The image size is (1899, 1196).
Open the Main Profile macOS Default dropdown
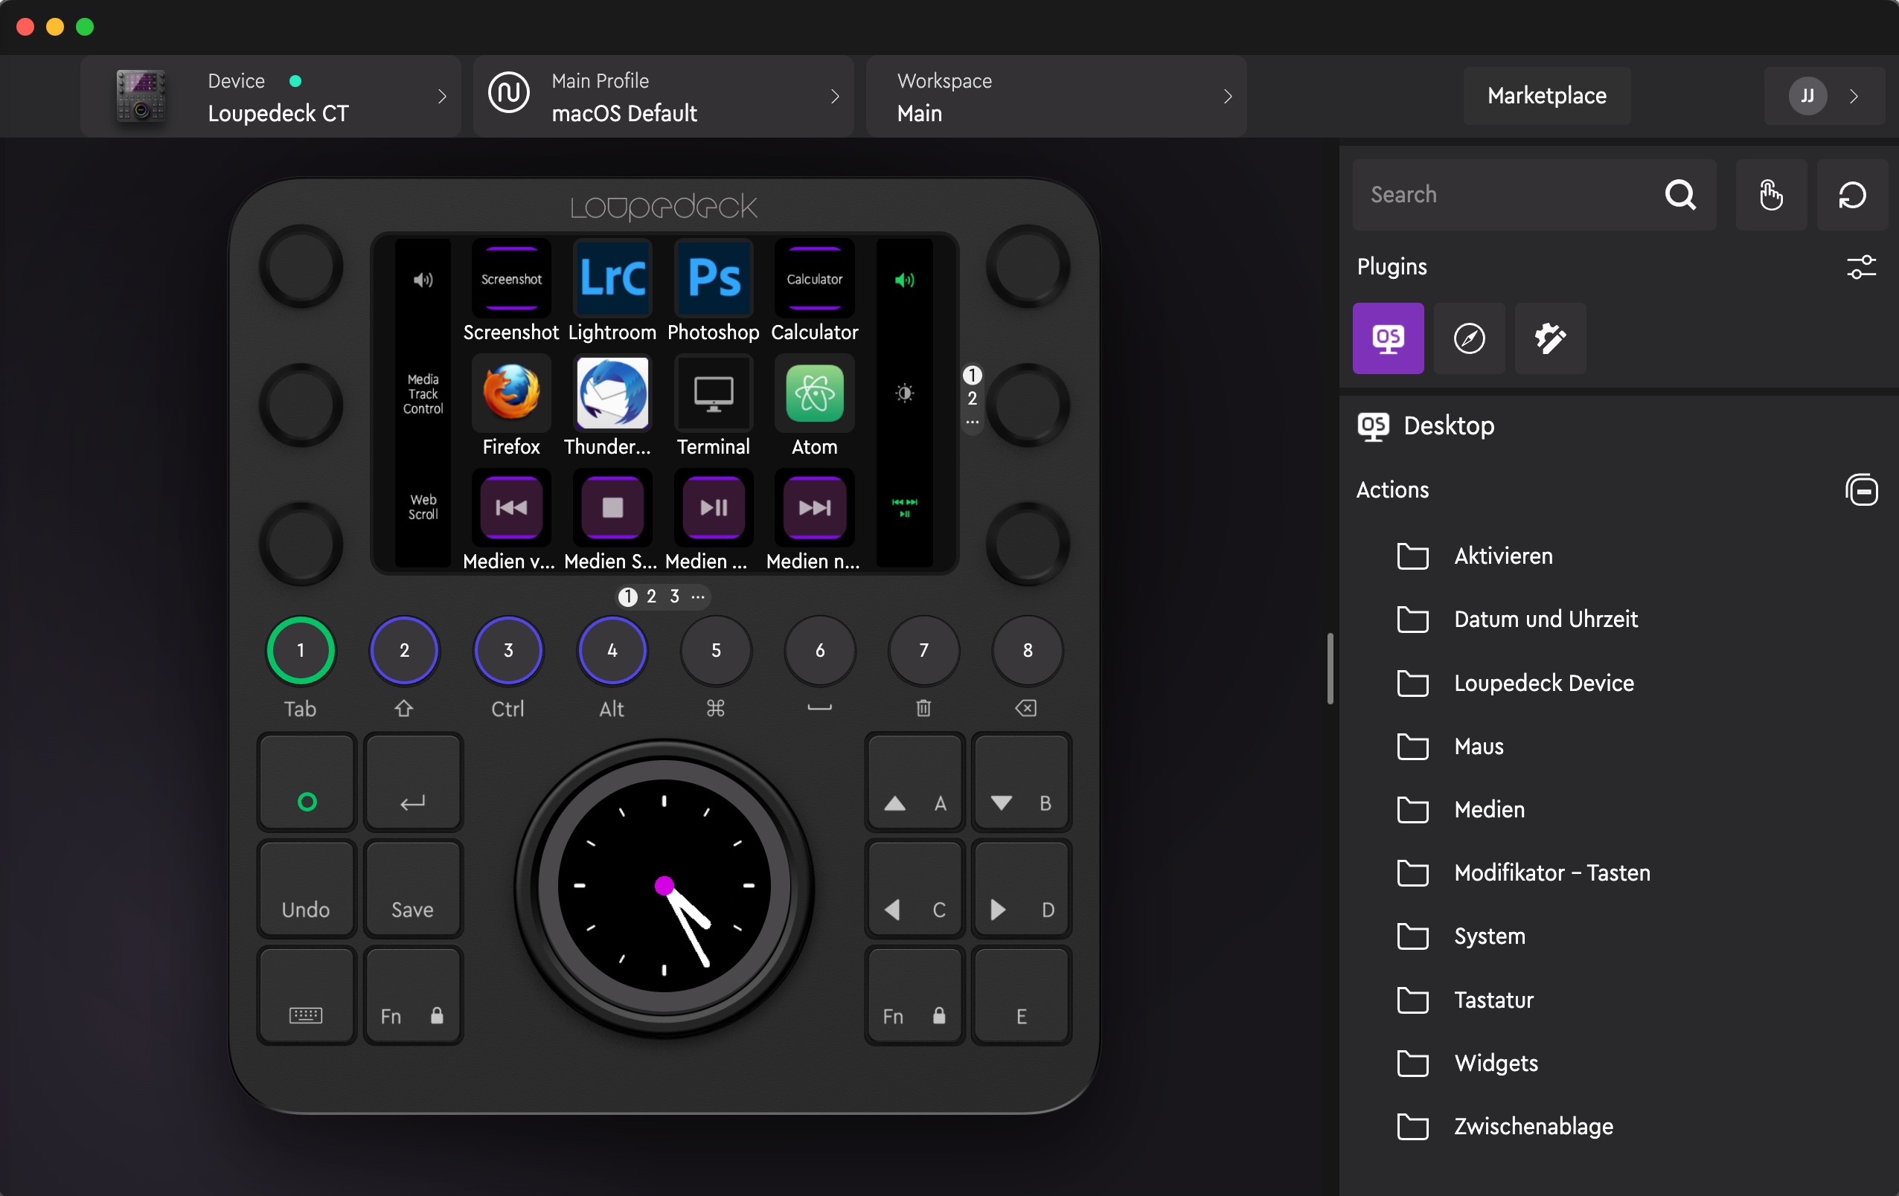pos(663,96)
